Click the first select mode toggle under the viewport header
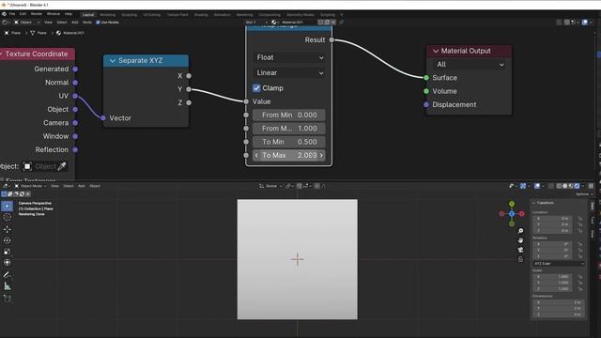 tap(4, 194)
